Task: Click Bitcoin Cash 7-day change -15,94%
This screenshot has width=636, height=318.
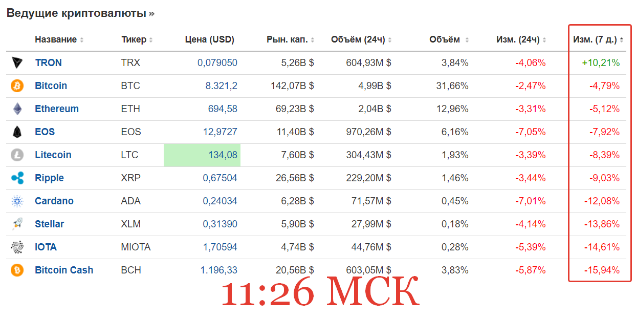Action: click(x=602, y=270)
